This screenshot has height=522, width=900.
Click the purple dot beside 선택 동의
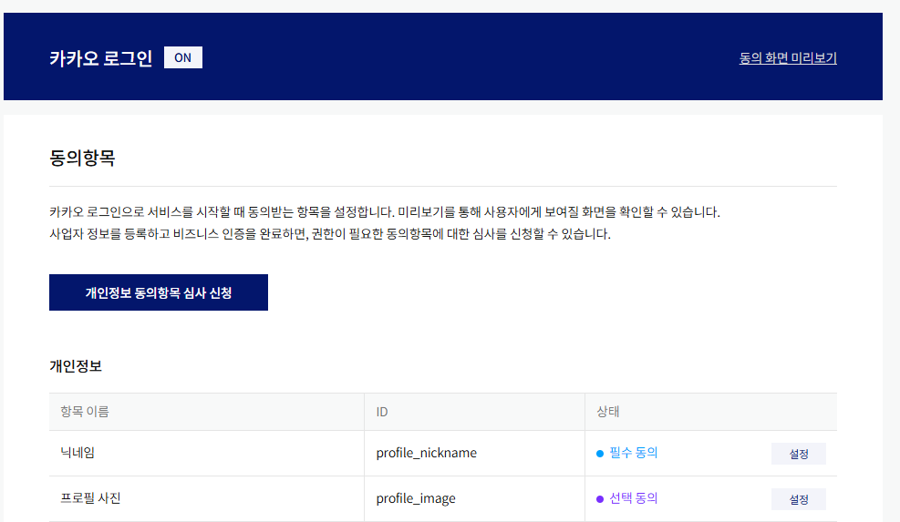600,499
